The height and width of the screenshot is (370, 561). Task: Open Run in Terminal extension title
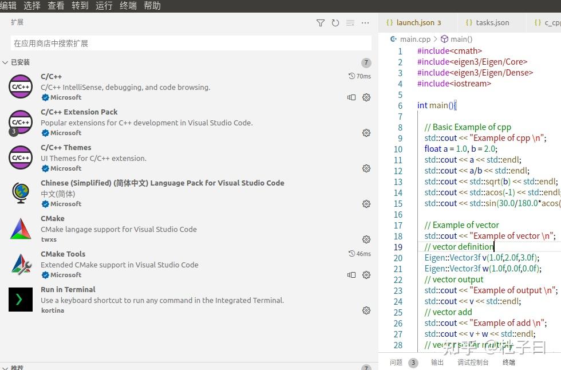pos(68,289)
